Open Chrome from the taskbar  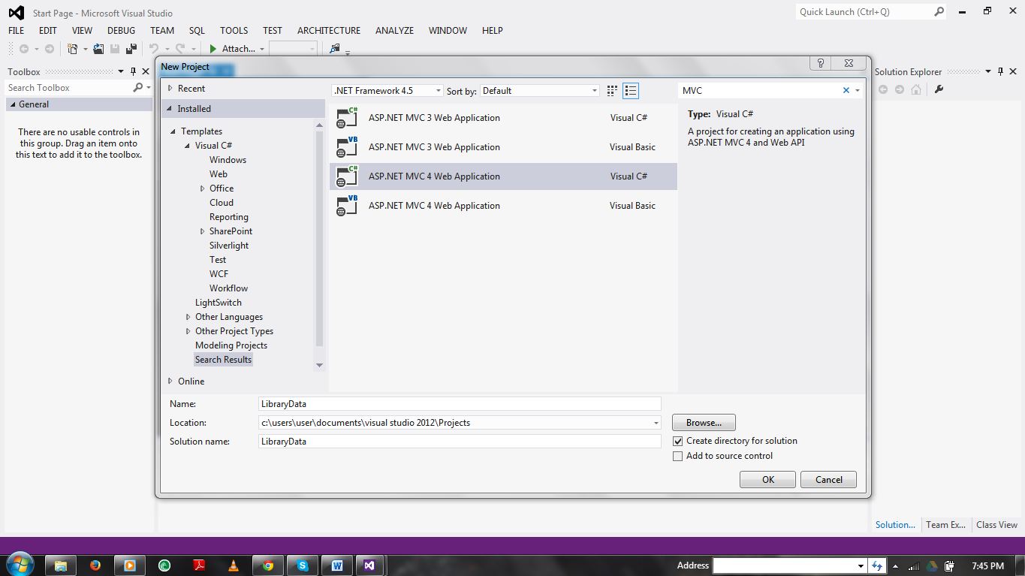click(x=268, y=565)
